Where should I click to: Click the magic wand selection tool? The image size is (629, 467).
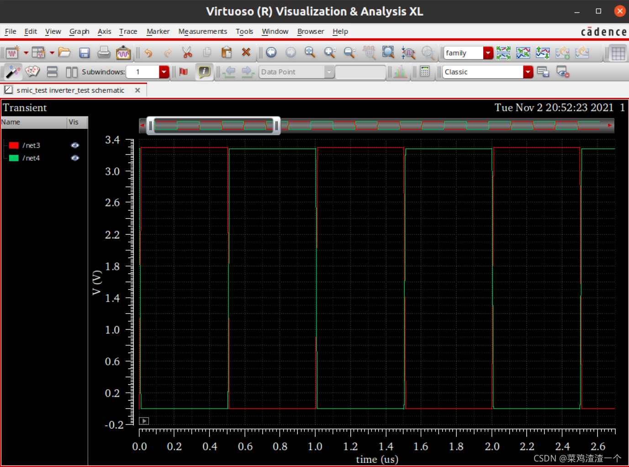(x=13, y=72)
